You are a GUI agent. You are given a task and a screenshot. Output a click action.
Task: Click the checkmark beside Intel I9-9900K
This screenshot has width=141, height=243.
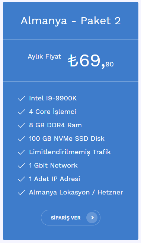(x=21, y=99)
